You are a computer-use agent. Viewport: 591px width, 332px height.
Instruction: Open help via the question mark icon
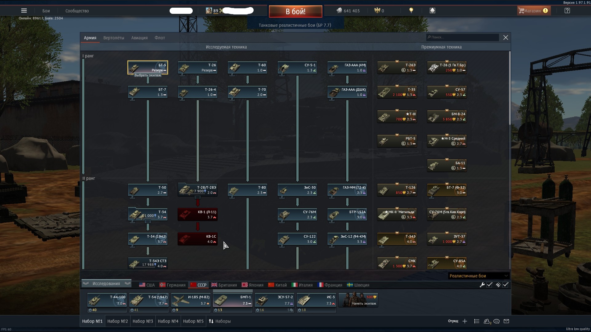click(567, 10)
